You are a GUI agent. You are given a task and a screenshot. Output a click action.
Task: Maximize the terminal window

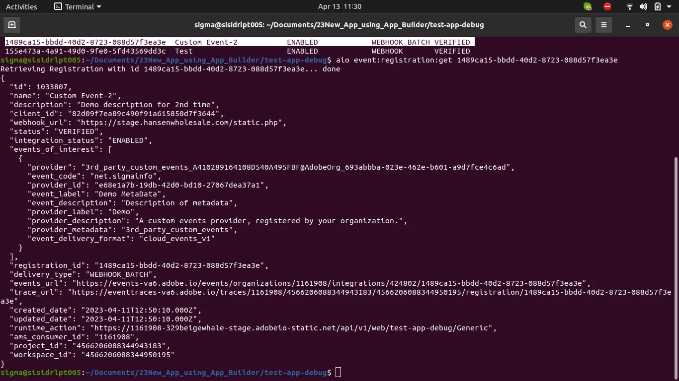click(648, 25)
